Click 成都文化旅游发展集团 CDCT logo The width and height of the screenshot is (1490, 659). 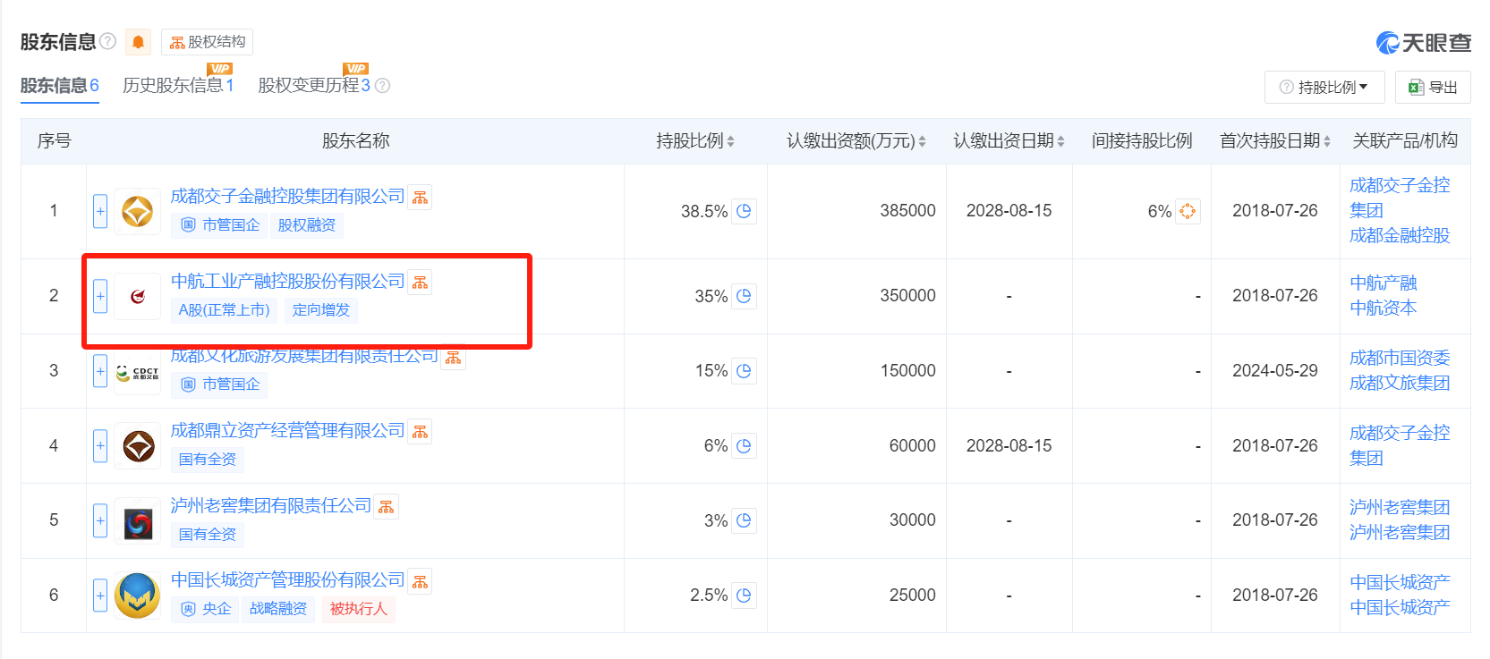(137, 371)
